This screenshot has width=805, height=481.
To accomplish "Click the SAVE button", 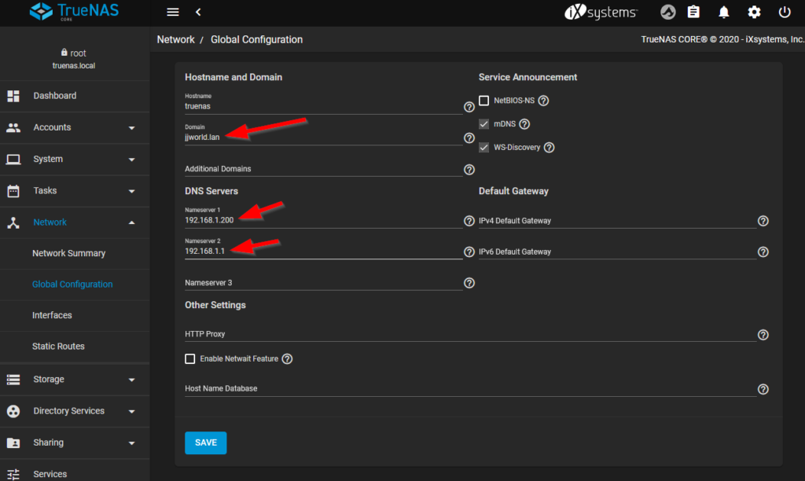I will coord(206,442).
